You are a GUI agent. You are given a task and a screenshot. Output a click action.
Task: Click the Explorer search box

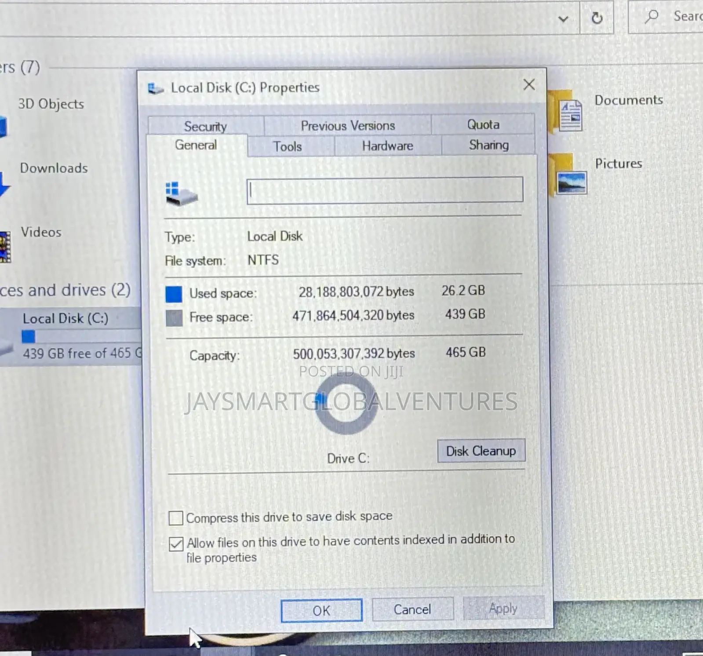[666, 17]
